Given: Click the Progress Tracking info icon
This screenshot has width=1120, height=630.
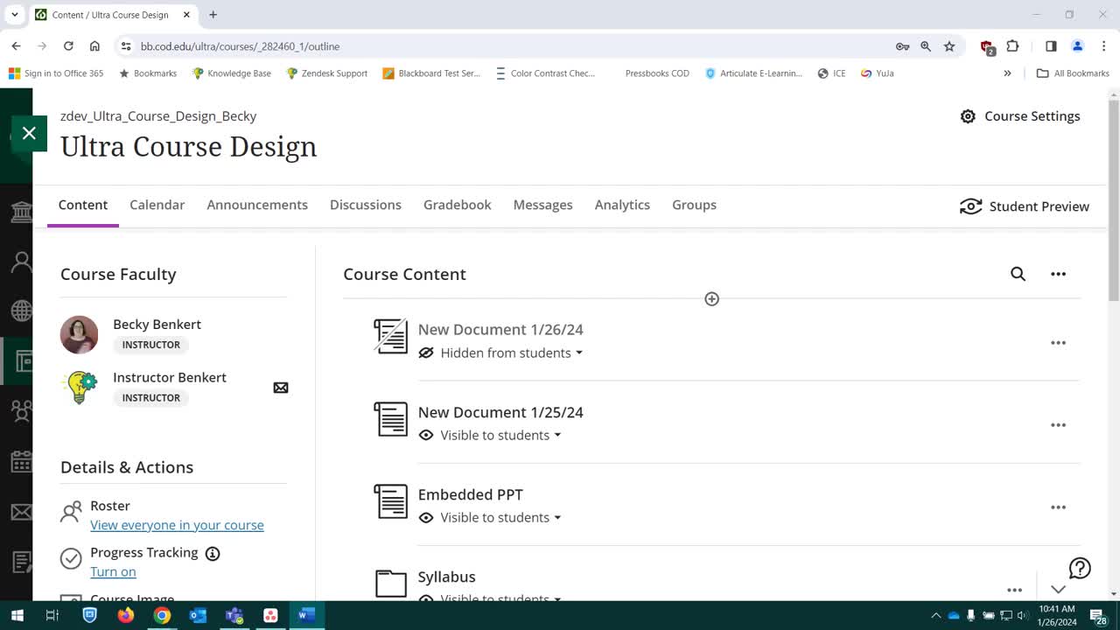Looking at the screenshot, I should (x=213, y=553).
